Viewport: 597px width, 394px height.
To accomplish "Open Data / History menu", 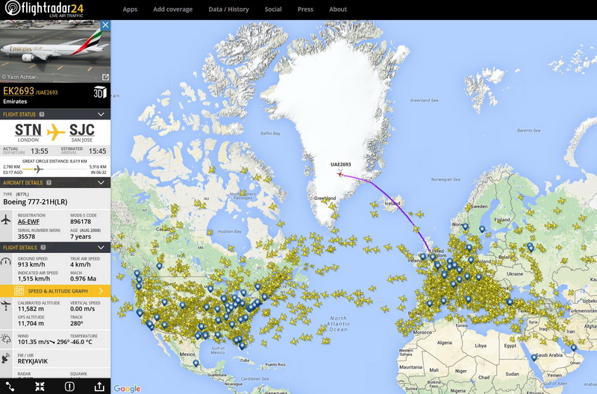I will click(228, 9).
